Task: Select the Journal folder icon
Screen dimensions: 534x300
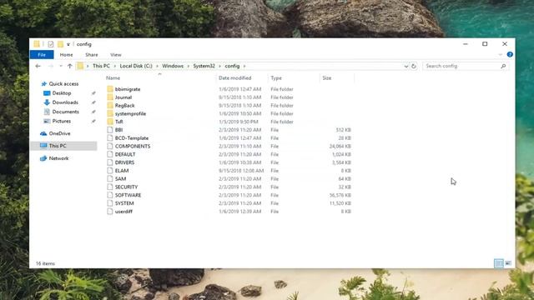Action: (109, 97)
